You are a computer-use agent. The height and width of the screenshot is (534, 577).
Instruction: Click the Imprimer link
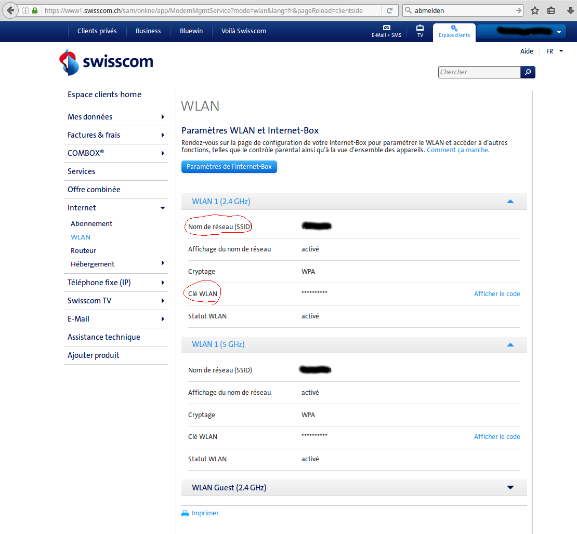(205, 513)
